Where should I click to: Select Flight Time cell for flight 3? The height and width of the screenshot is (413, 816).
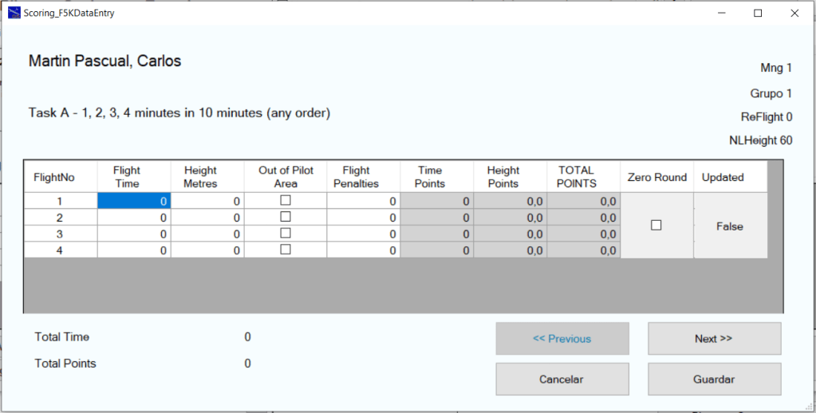tap(134, 234)
